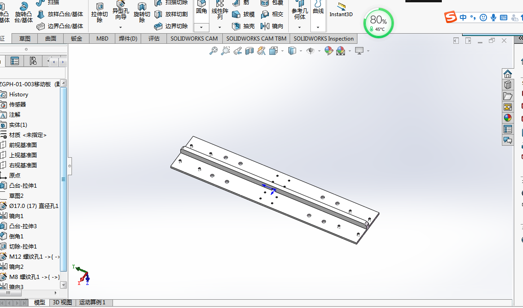The width and height of the screenshot is (523, 308).
Task: Click the Dynamic Annotation Views icon
Action: pos(261,51)
